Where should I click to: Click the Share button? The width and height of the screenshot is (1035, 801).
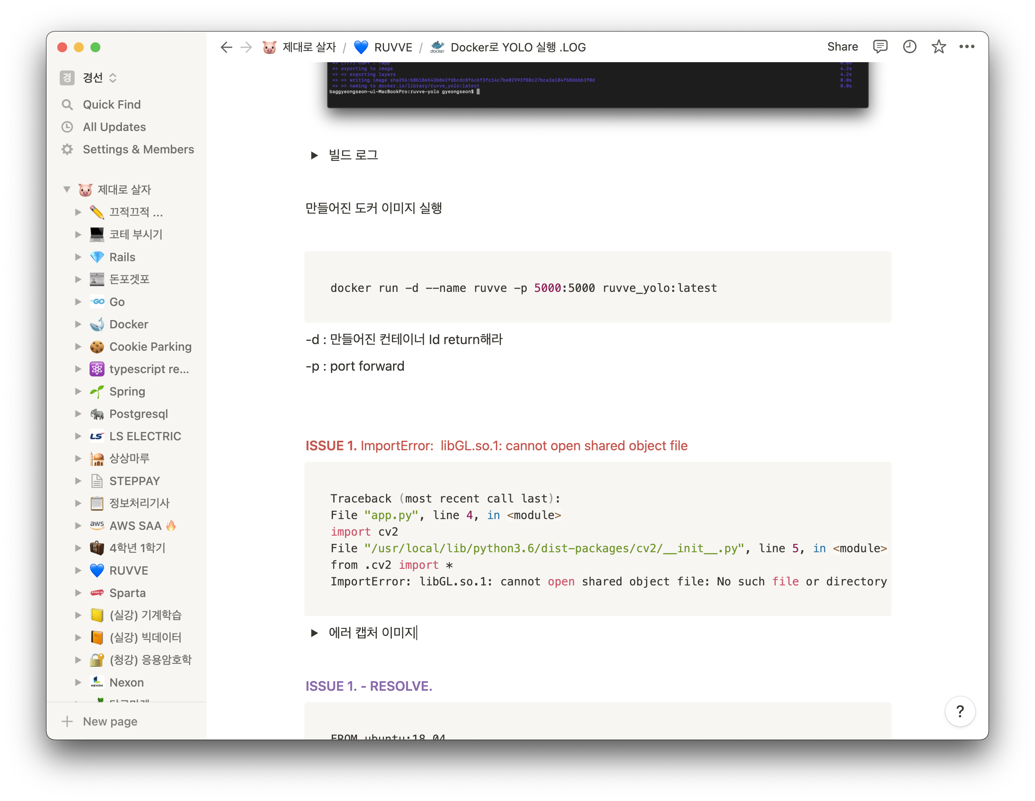click(x=842, y=47)
